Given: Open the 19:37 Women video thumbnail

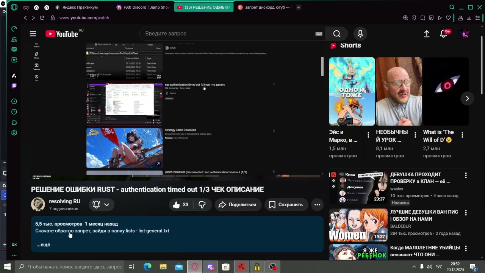Looking at the screenshot, I should [x=358, y=225].
